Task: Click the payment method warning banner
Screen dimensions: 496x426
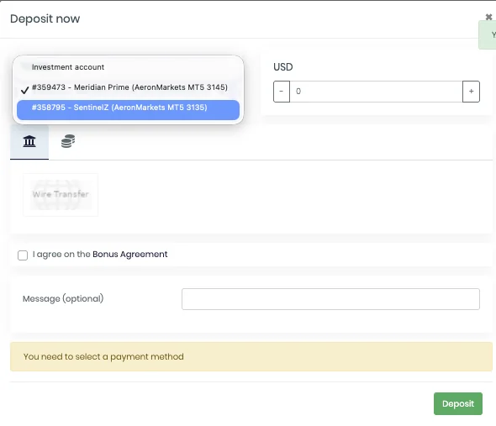Action: [x=251, y=356]
